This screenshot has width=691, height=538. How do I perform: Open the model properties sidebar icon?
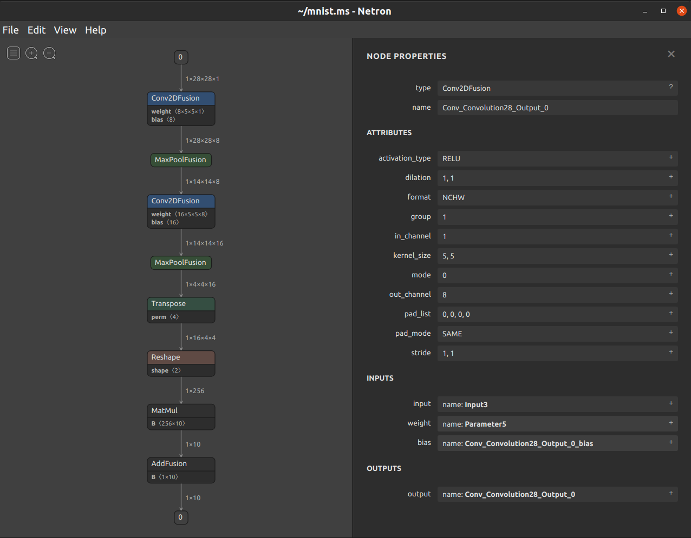14,53
